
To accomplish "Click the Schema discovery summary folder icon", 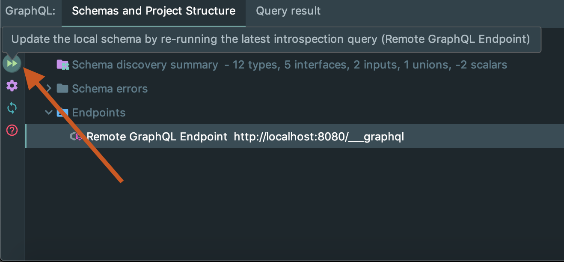I will pos(62,65).
